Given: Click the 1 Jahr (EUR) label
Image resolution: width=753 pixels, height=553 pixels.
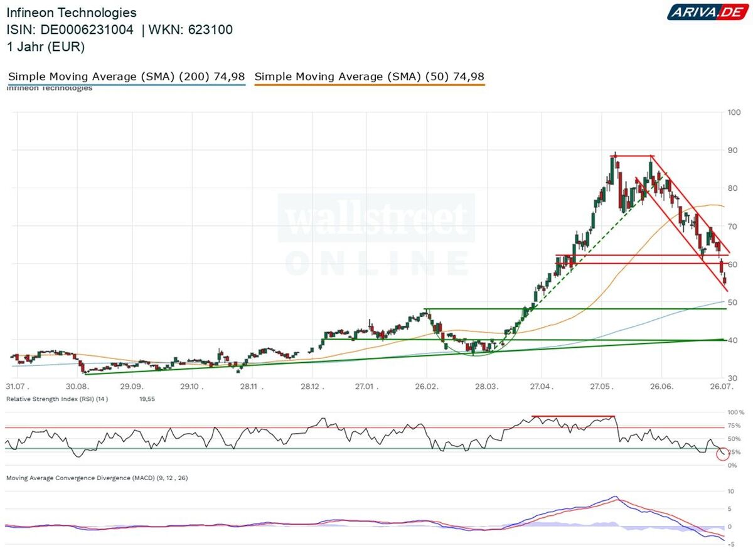Looking at the screenshot, I should click(46, 46).
